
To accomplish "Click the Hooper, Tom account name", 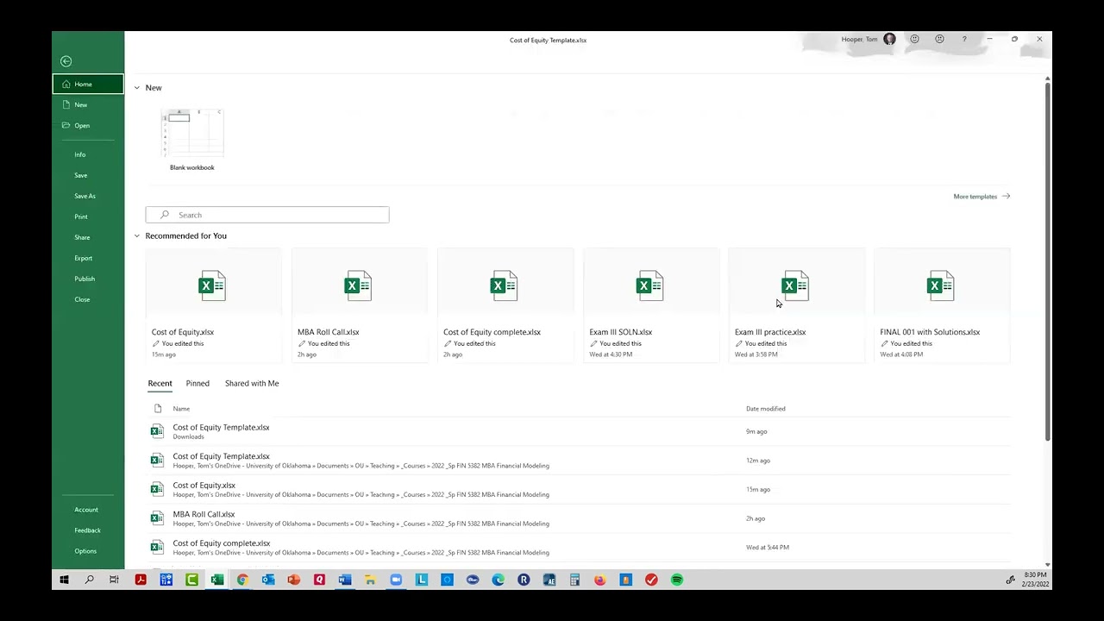I will 859,40.
